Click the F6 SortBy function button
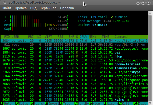This screenshot has width=153, height=105. pyautogui.click(x=81, y=103)
